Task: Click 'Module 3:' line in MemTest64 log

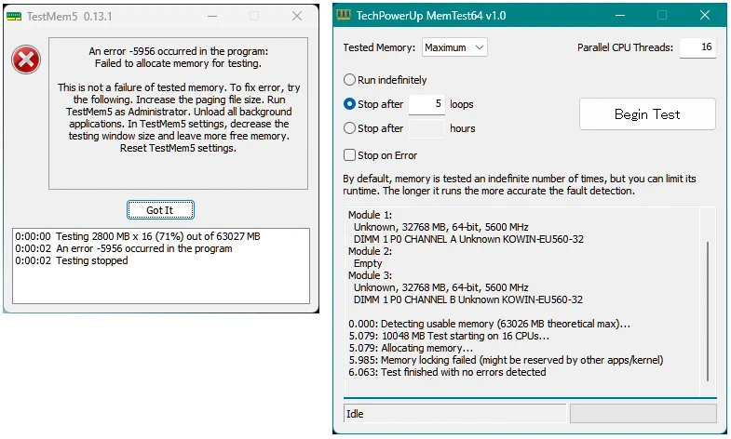Action: 371,275
